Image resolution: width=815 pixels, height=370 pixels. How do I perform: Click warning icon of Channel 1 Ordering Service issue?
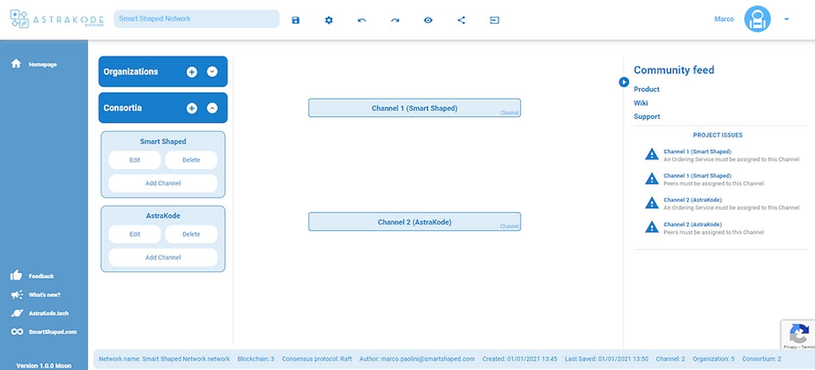[x=651, y=154]
